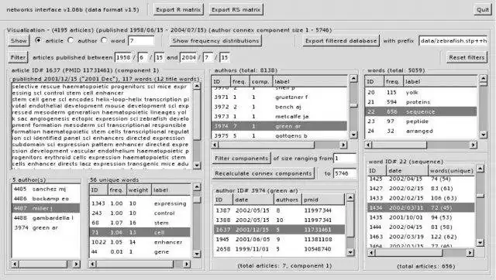
Task: Select unique word row expressing
Action: click(x=140, y=203)
